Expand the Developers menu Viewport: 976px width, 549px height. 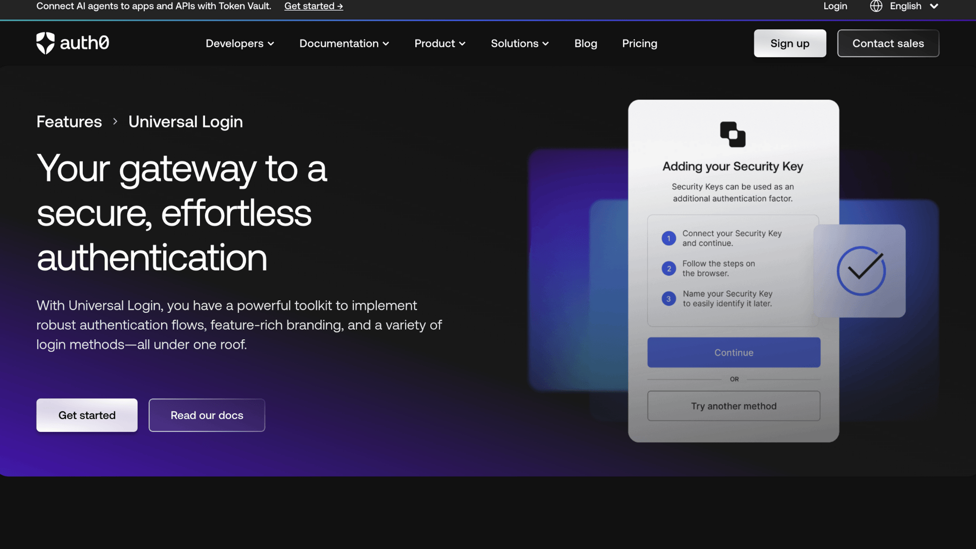point(240,43)
